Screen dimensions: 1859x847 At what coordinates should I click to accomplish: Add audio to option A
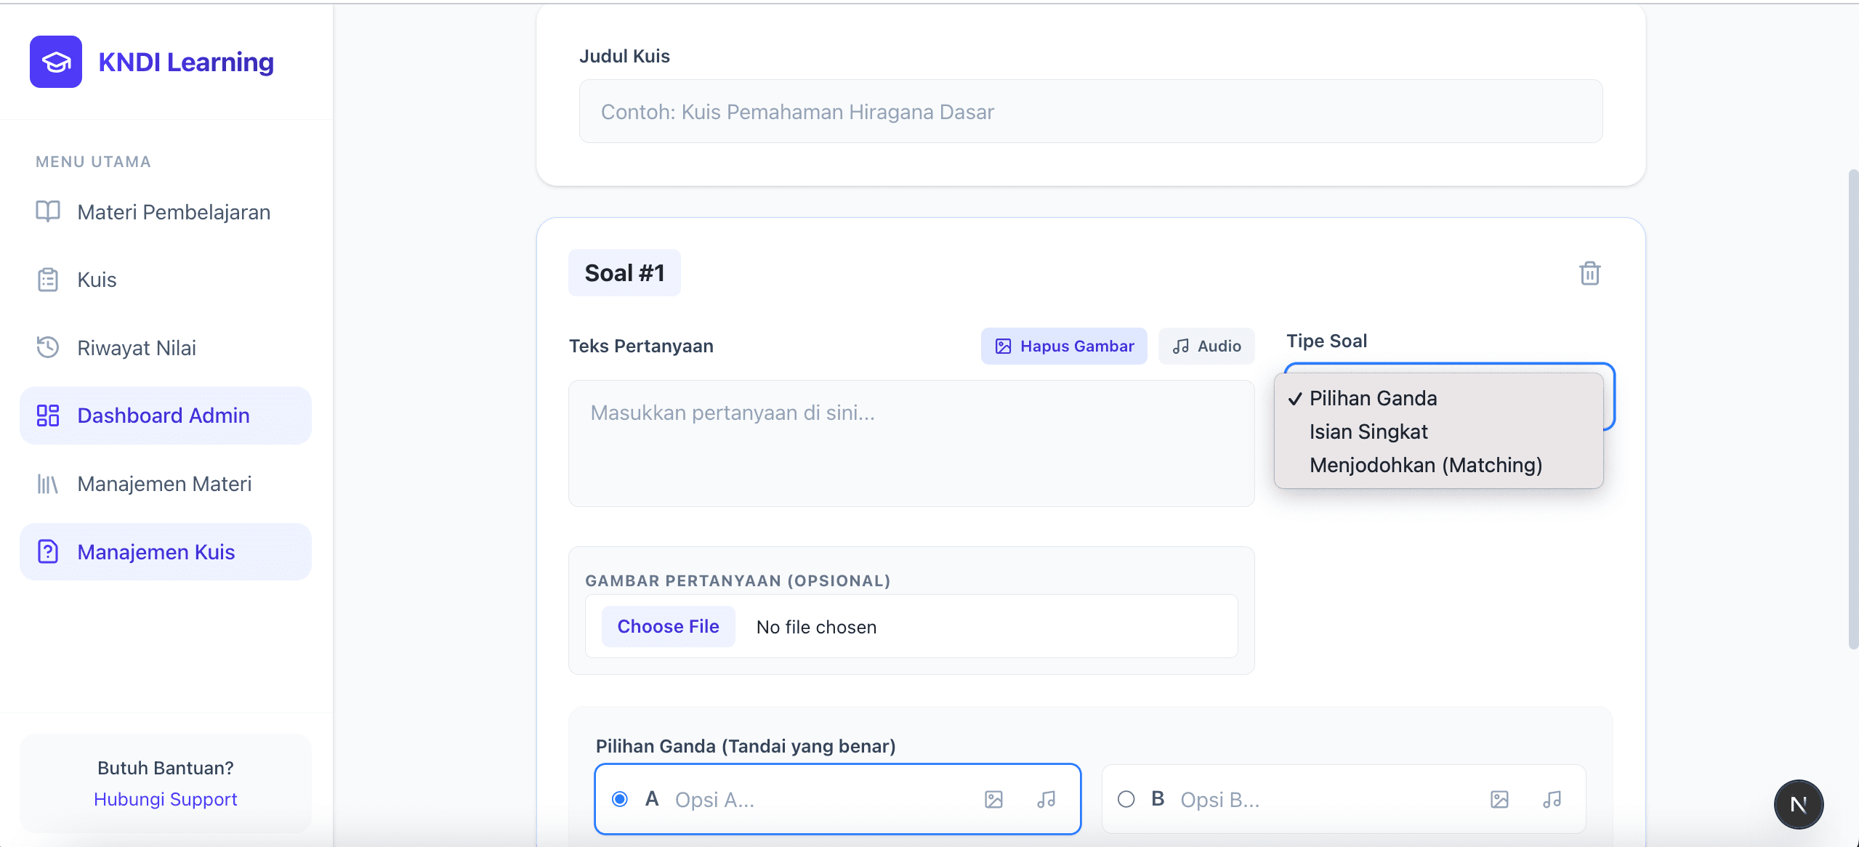click(x=1047, y=799)
